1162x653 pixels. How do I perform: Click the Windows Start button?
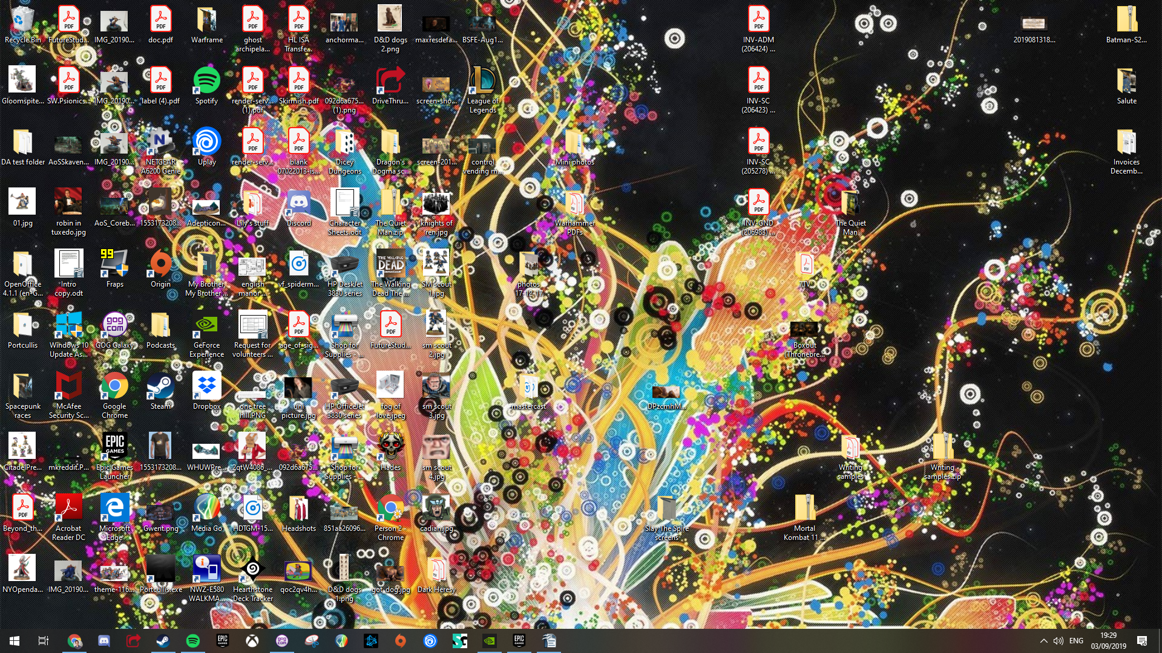15,641
